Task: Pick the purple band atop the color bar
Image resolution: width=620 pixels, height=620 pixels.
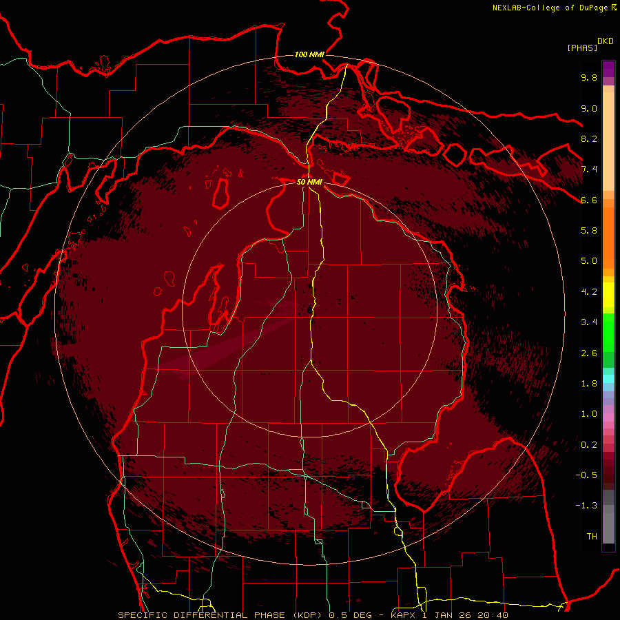Action: coord(608,69)
